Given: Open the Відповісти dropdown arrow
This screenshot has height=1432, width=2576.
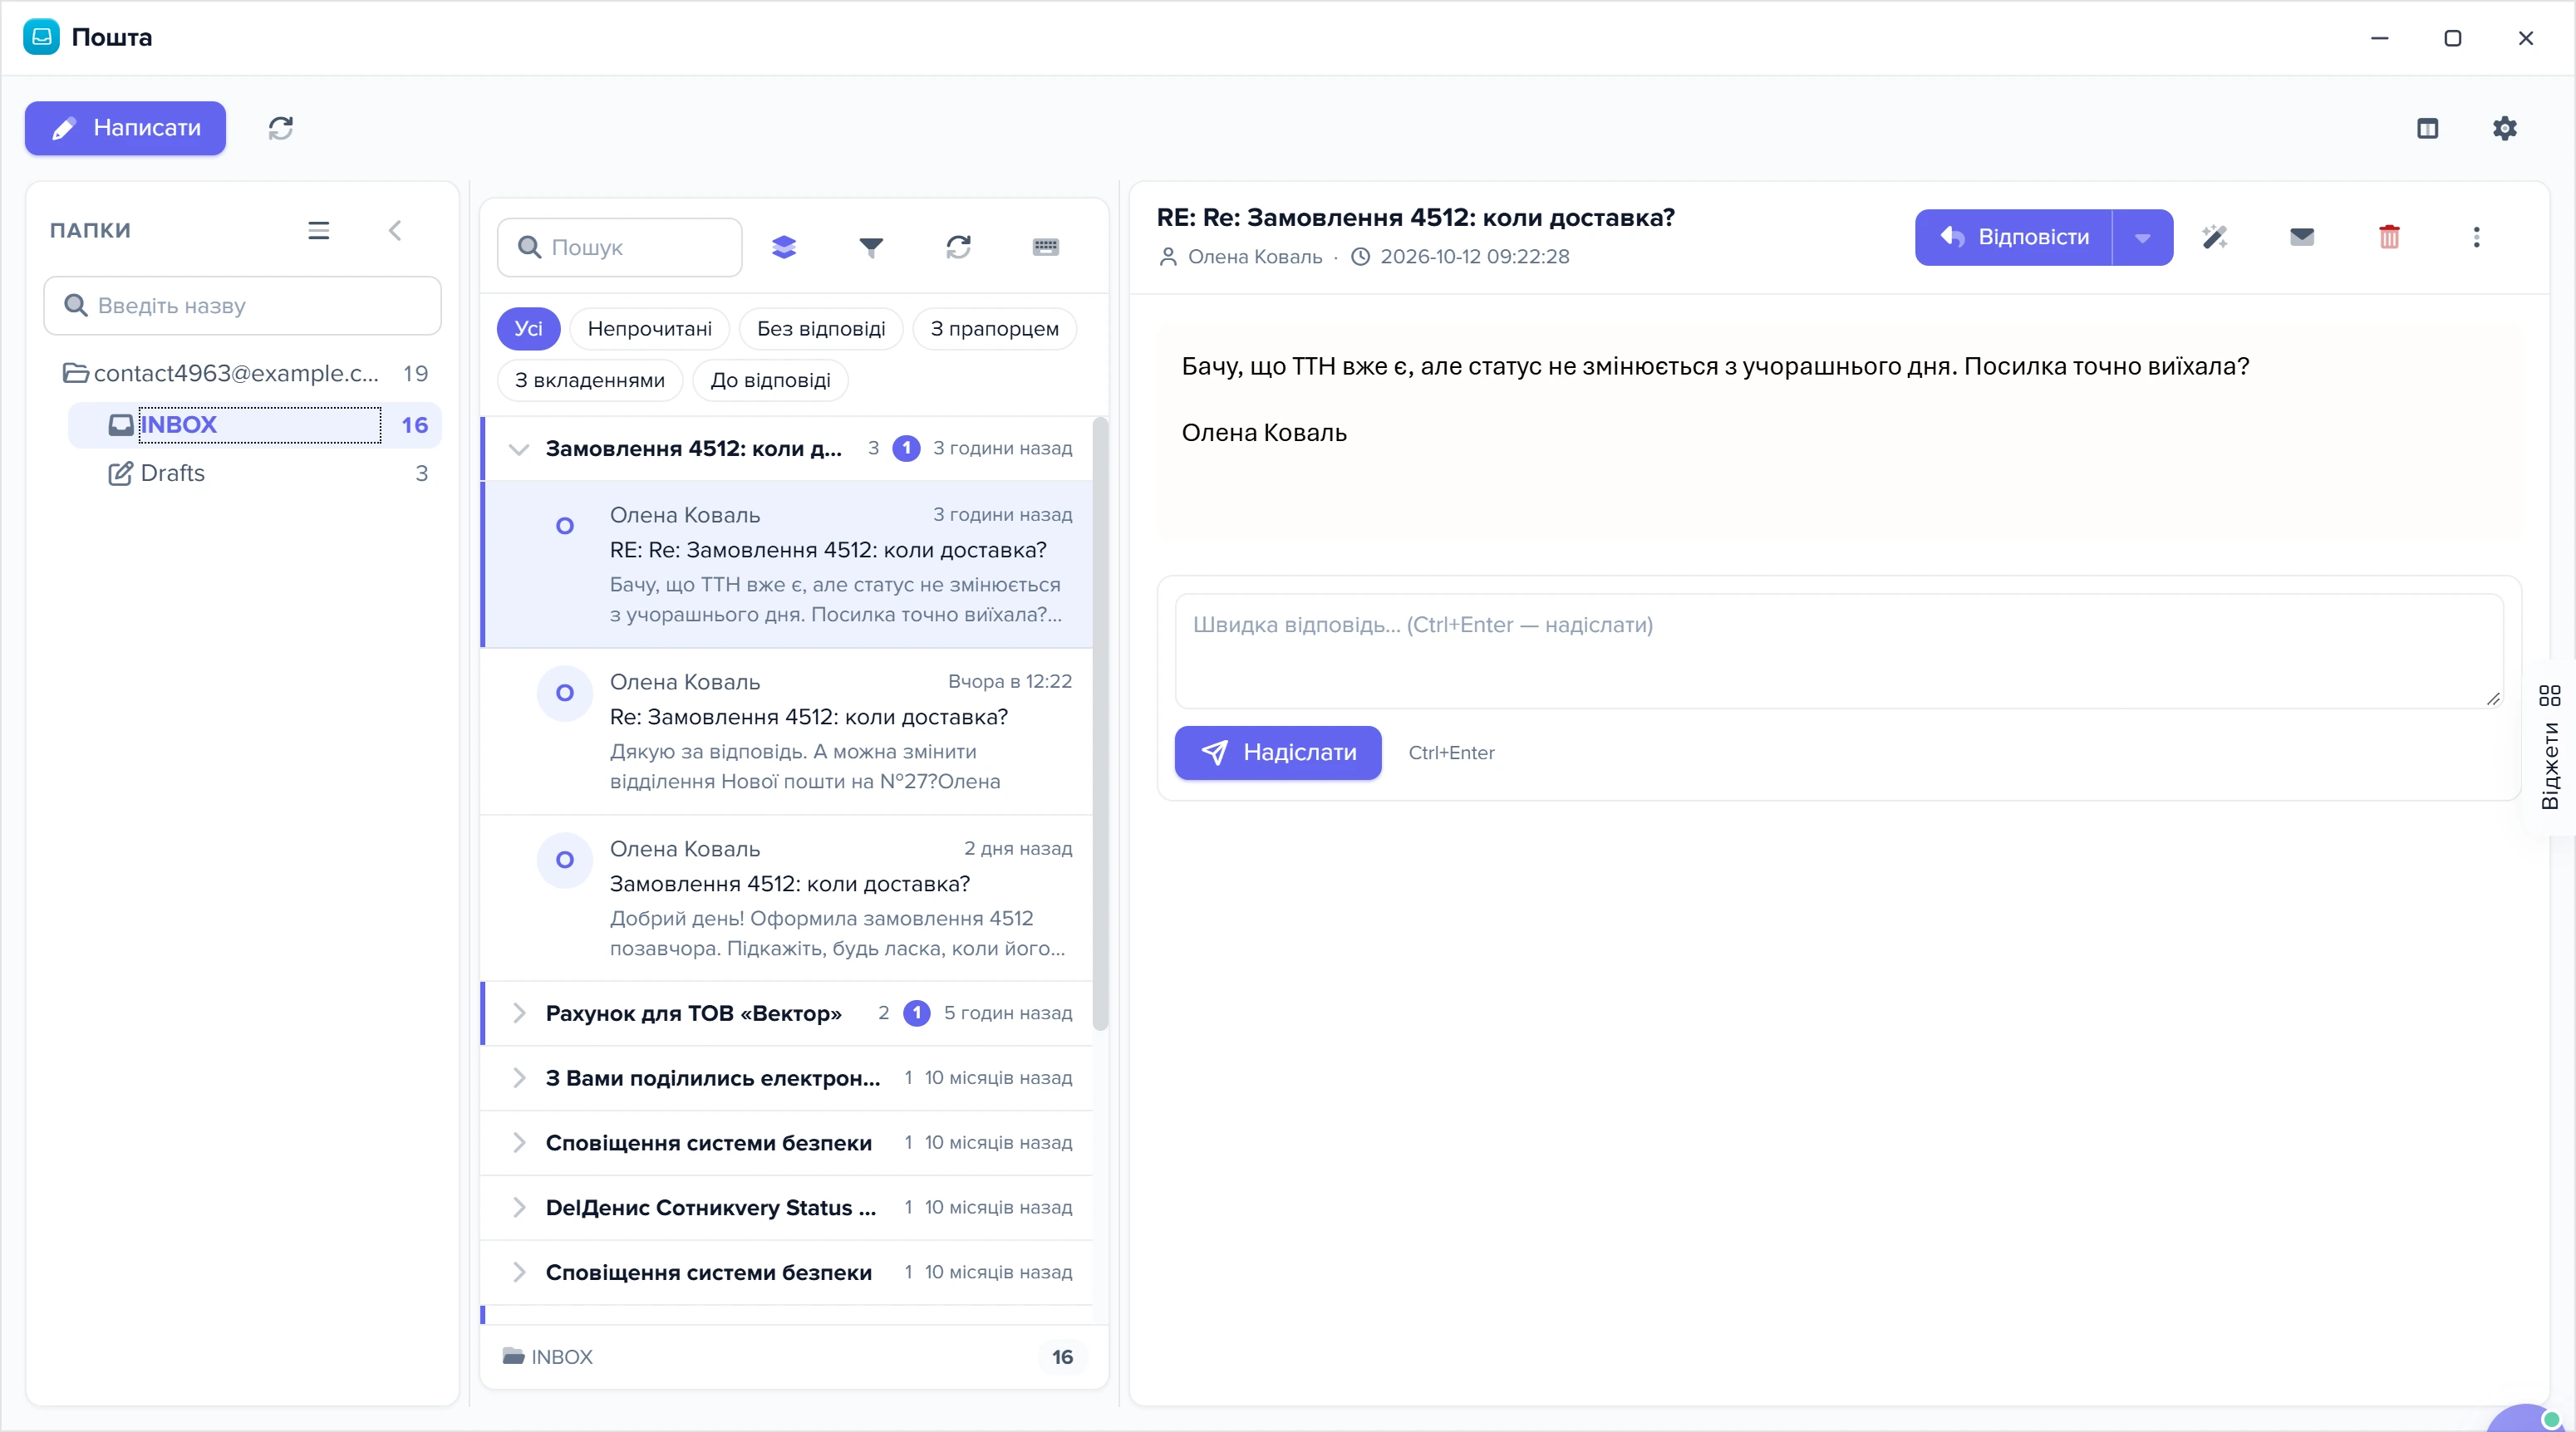Looking at the screenshot, I should pyautogui.click(x=2142, y=238).
